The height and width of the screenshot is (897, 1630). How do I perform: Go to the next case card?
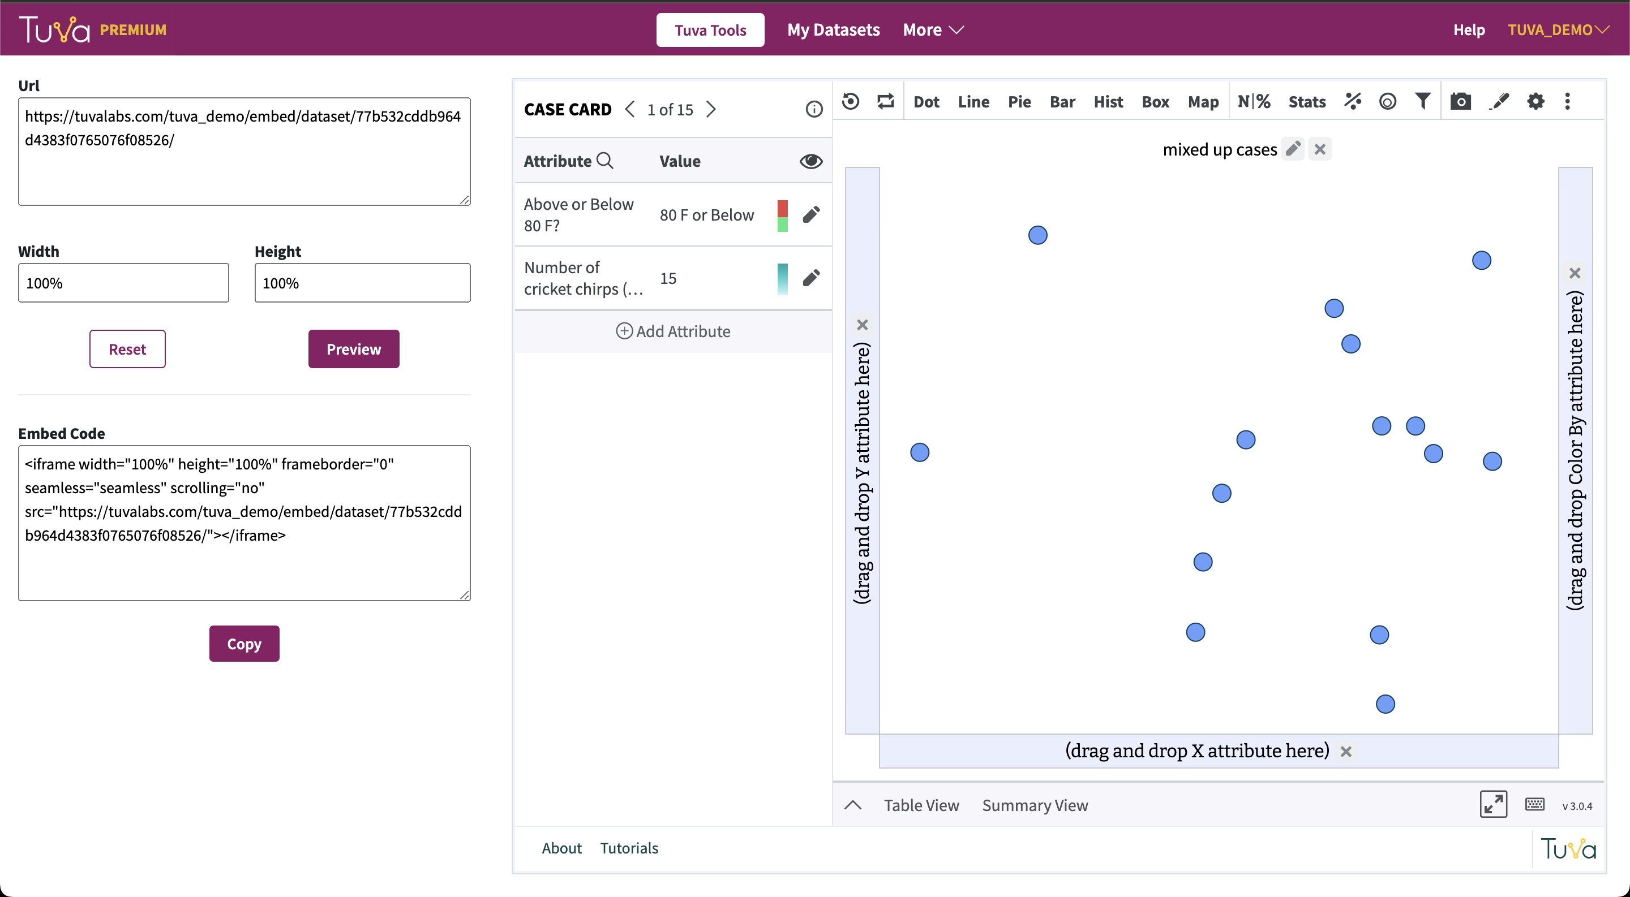point(712,109)
